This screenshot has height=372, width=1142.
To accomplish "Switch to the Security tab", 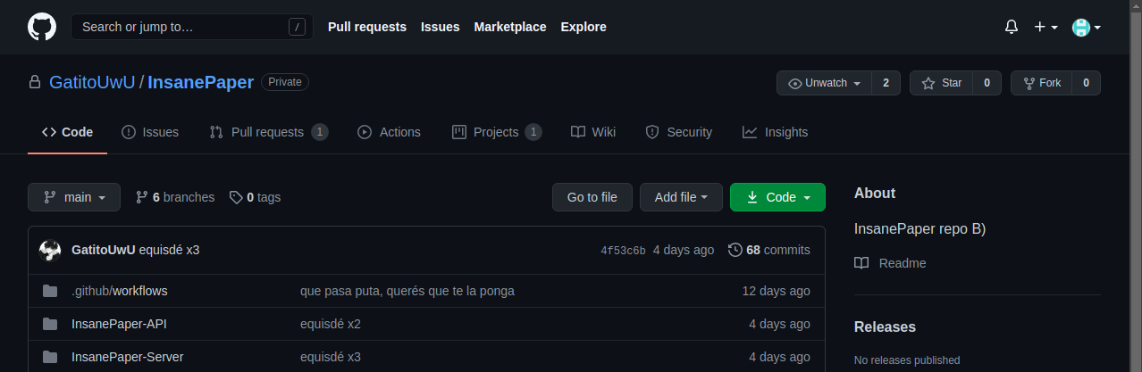I will coord(679,132).
